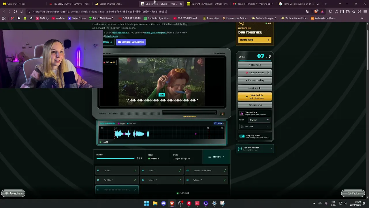Switch to the Comprar - Habbo tab

[x=23, y=4]
